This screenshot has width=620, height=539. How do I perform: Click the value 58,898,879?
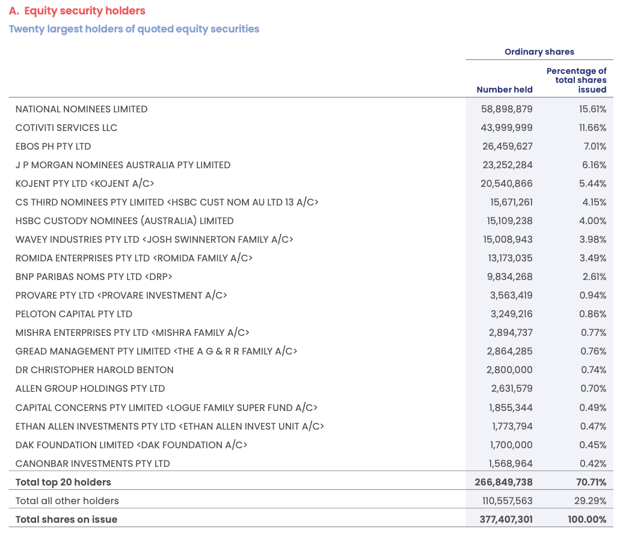pyautogui.click(x=507, y=109)
